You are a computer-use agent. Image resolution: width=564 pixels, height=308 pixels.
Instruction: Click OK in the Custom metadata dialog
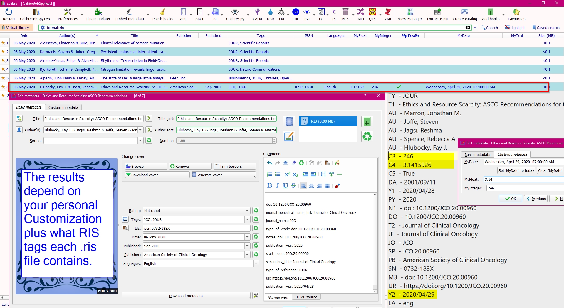click(x=510, y=199)
